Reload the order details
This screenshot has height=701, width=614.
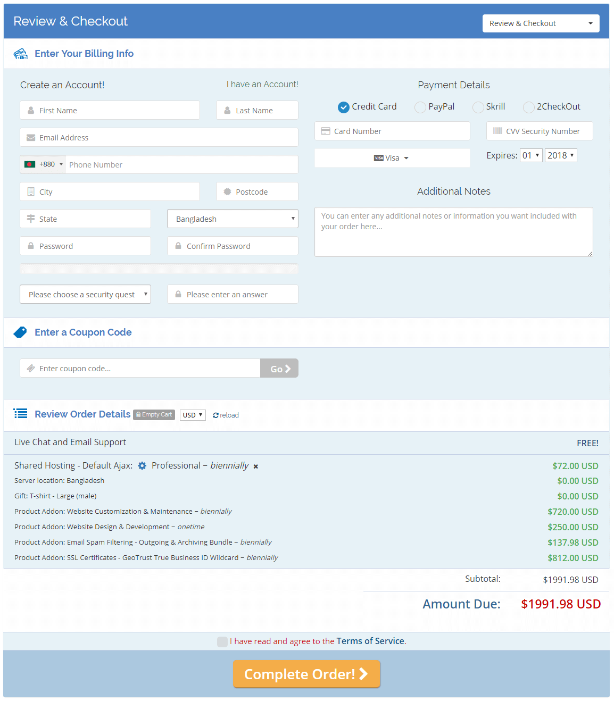coord(225,415)
